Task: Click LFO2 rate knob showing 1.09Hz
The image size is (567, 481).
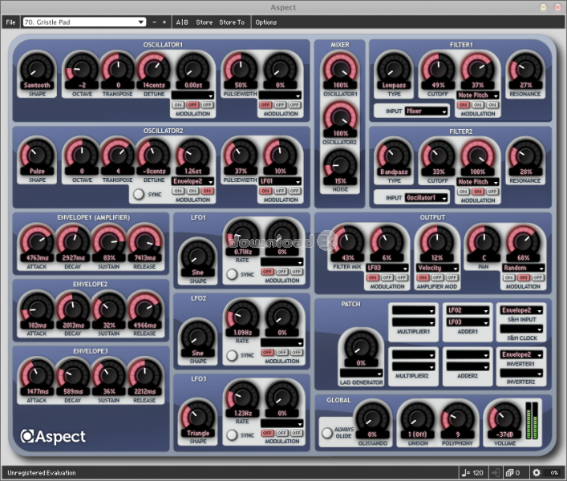Action: [x=243, y=317]
